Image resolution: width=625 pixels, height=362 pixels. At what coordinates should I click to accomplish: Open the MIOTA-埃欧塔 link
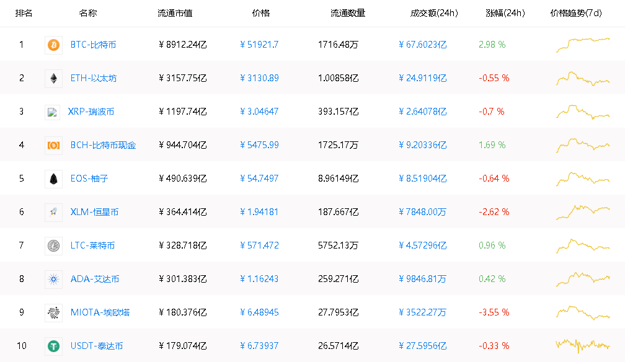(x=100, y=312)
